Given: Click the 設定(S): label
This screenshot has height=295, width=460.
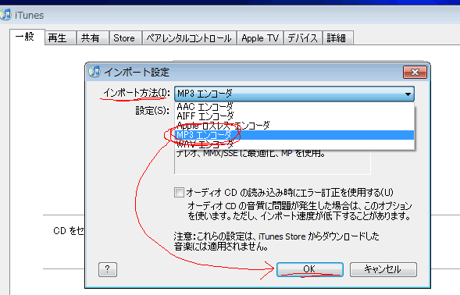Looking at the screenshot, I should pyautogui.click(x=152, y=111).
